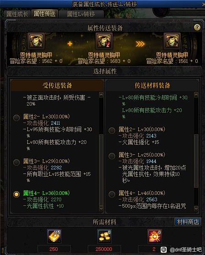The height and width of the screenshot is (255, 205).
Task: Click the gold coins material icon
Action: [x=105, y=236]
